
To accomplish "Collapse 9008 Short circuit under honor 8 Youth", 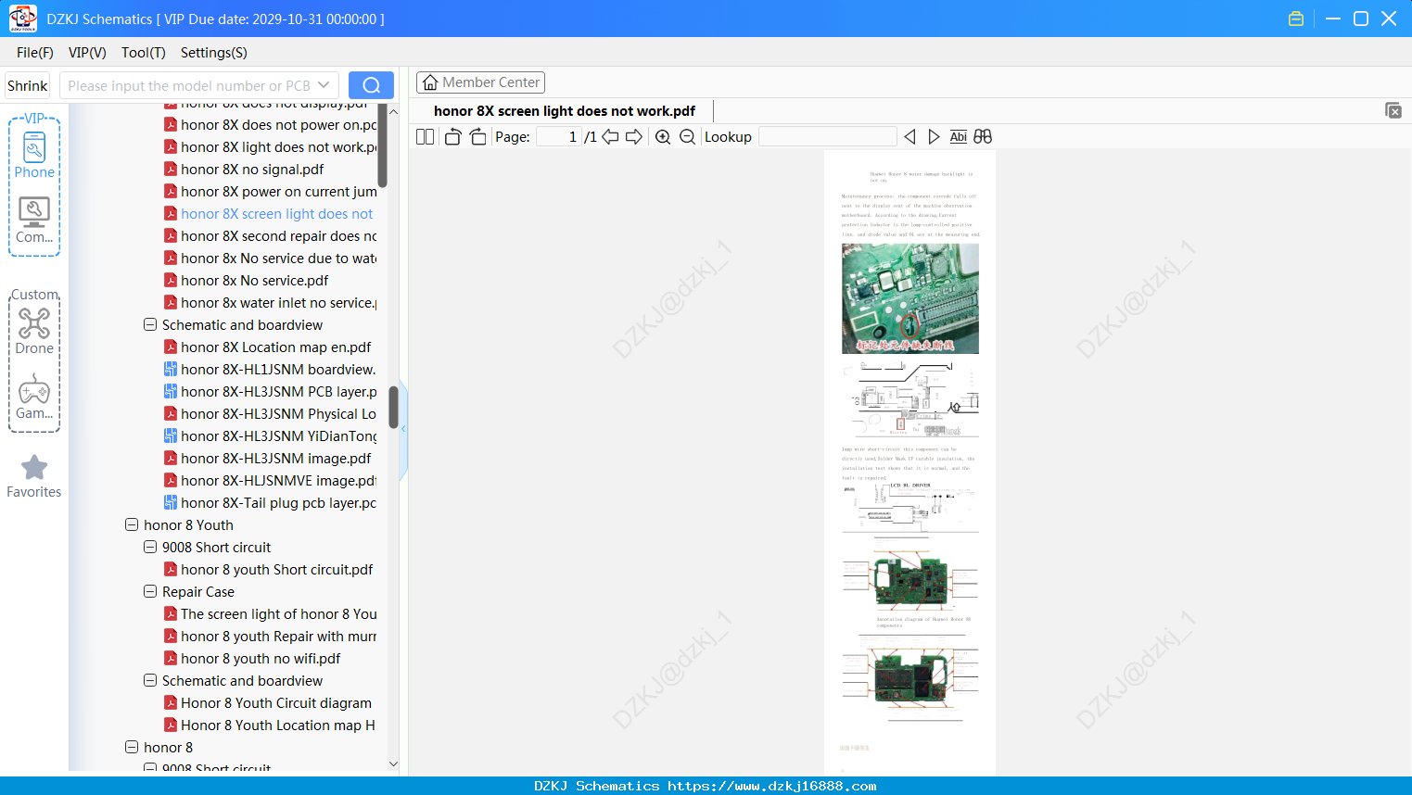I will (150, 548).
